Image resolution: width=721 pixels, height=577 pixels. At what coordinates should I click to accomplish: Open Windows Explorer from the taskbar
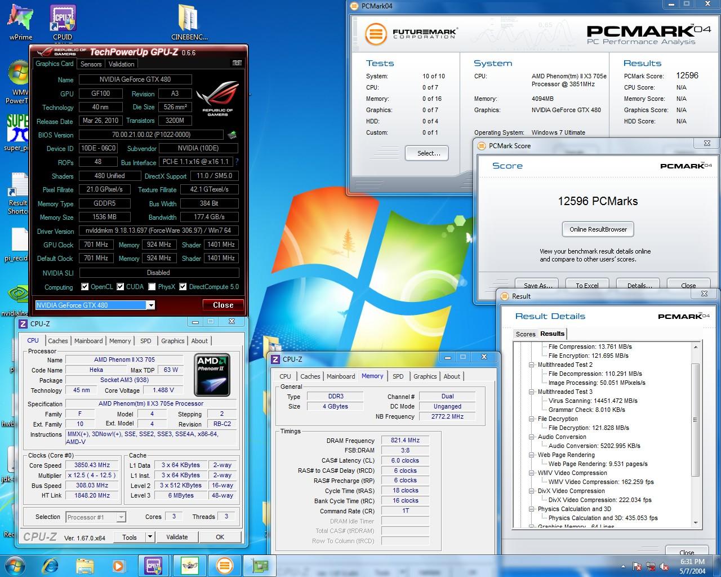84,565
